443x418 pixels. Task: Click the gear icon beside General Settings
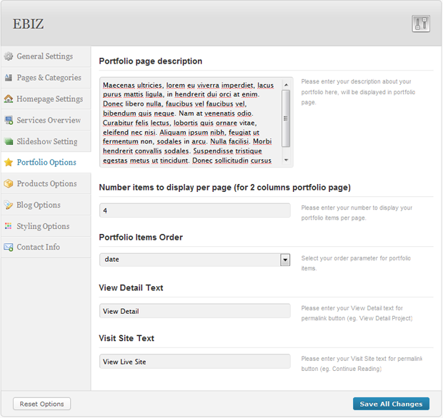pos(9,56)
